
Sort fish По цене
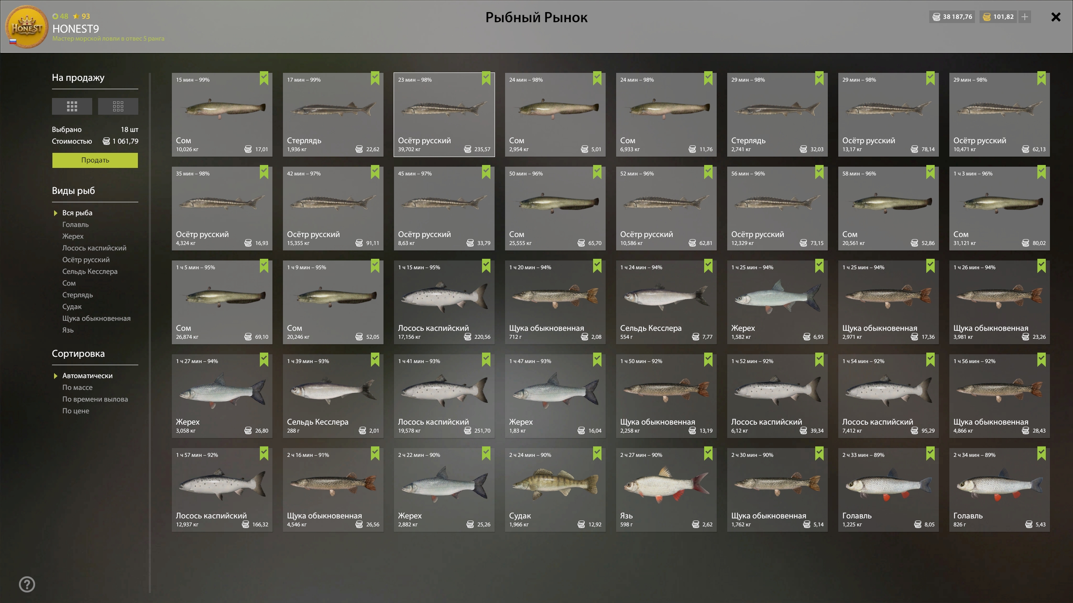click(75, 411)
